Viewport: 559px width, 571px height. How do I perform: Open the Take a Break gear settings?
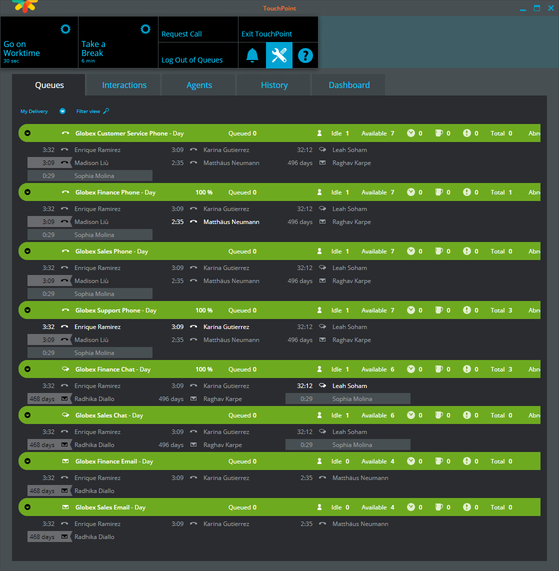click(145, 29)
